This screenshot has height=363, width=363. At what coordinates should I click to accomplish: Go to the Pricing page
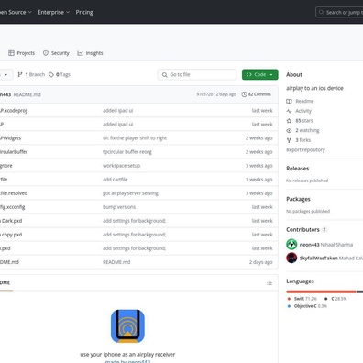[x=84, y=12]
